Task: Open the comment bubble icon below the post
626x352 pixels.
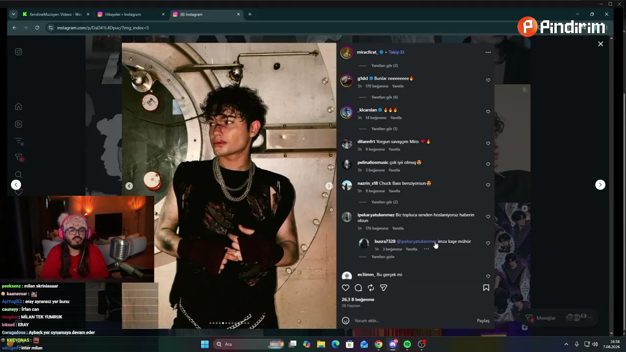Action: (358, 288)
